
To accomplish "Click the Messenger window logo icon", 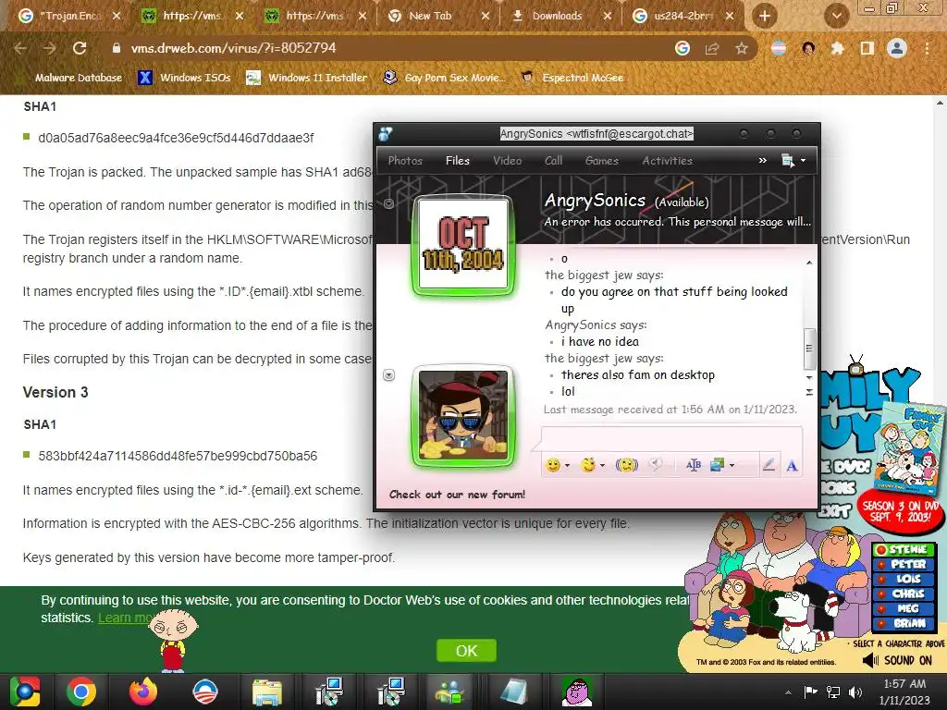I will pyautogui.click(x=386, y=133).
